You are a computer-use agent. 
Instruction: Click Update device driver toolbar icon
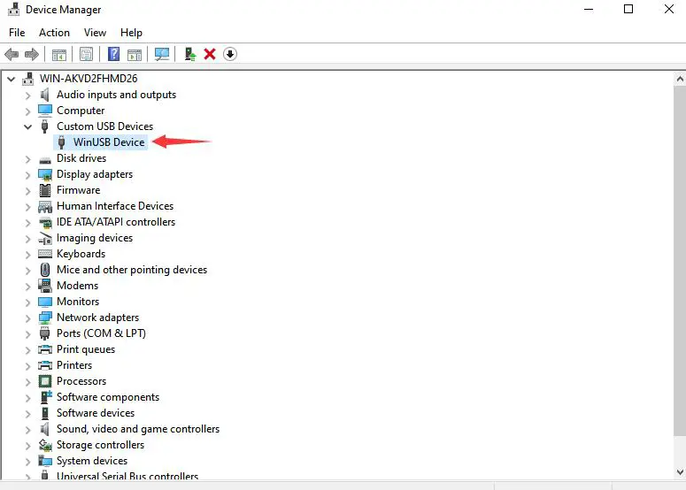coord(190,54)
